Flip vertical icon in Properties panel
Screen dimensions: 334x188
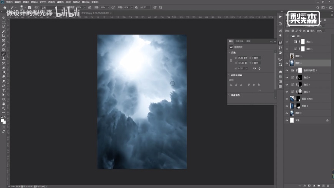click(260, 68)
